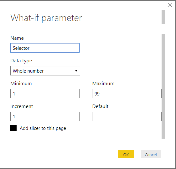Click the What-if parameter heading
Screen dimensions: 176x169
[x=46, y=18]
